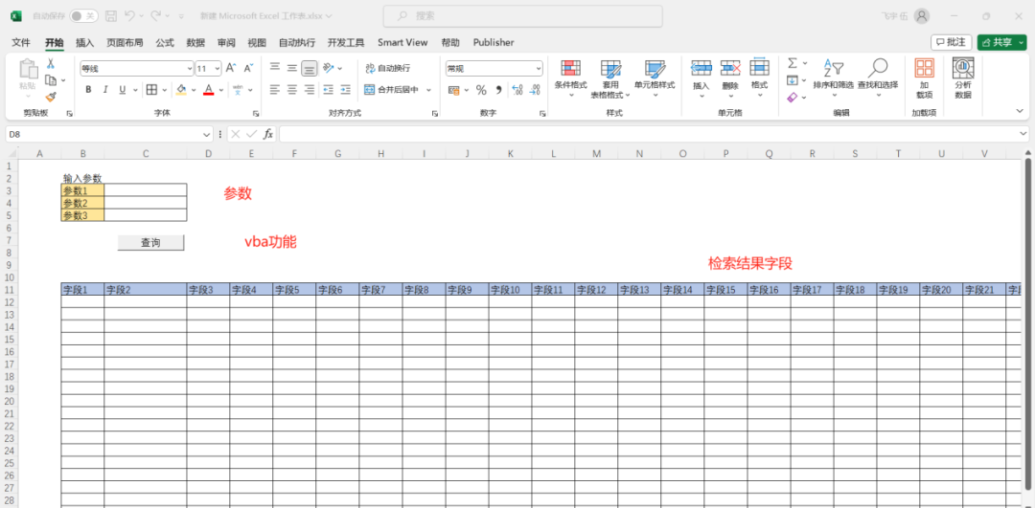Open 查找和选择 find and select
Screen dimensions: 1035x508
pos(878,78)
